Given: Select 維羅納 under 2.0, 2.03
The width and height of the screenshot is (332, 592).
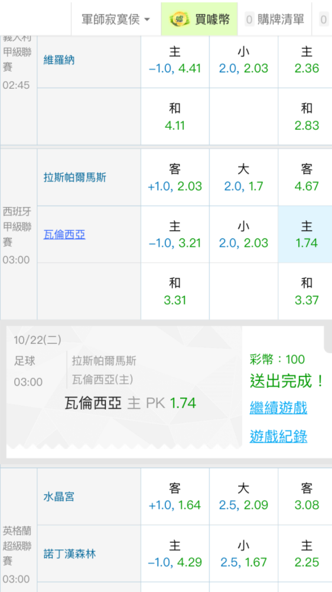Looking at the screenshot, I should point(243,60).
